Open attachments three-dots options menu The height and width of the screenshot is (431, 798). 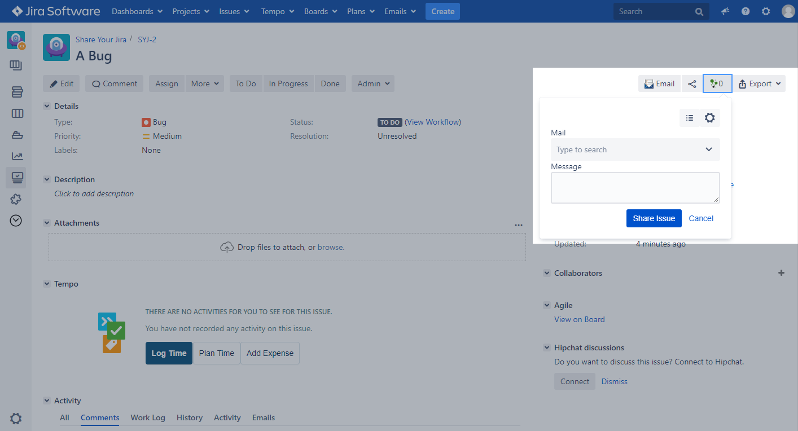pos(519,225)
